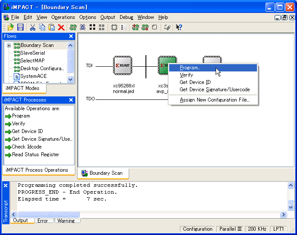Open the Options menu

click(87, 17)
